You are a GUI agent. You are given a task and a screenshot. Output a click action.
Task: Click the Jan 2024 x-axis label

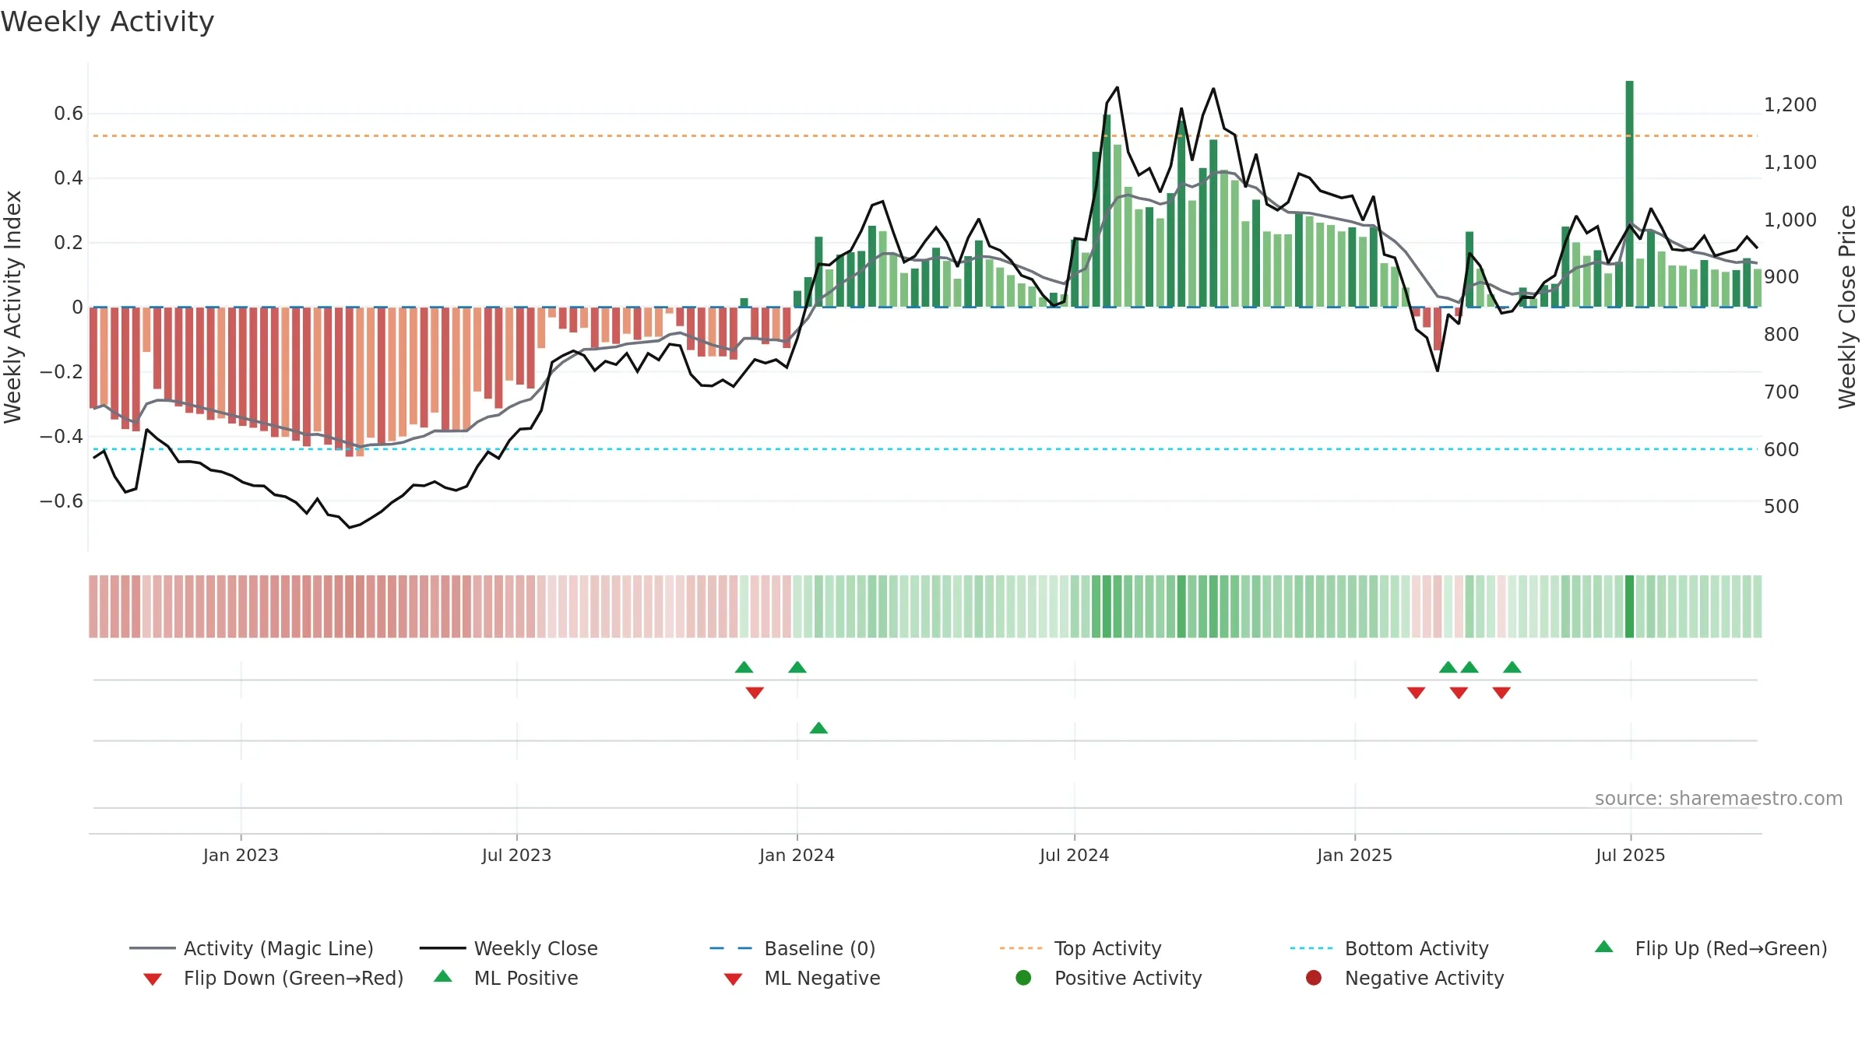click(797, 855)
